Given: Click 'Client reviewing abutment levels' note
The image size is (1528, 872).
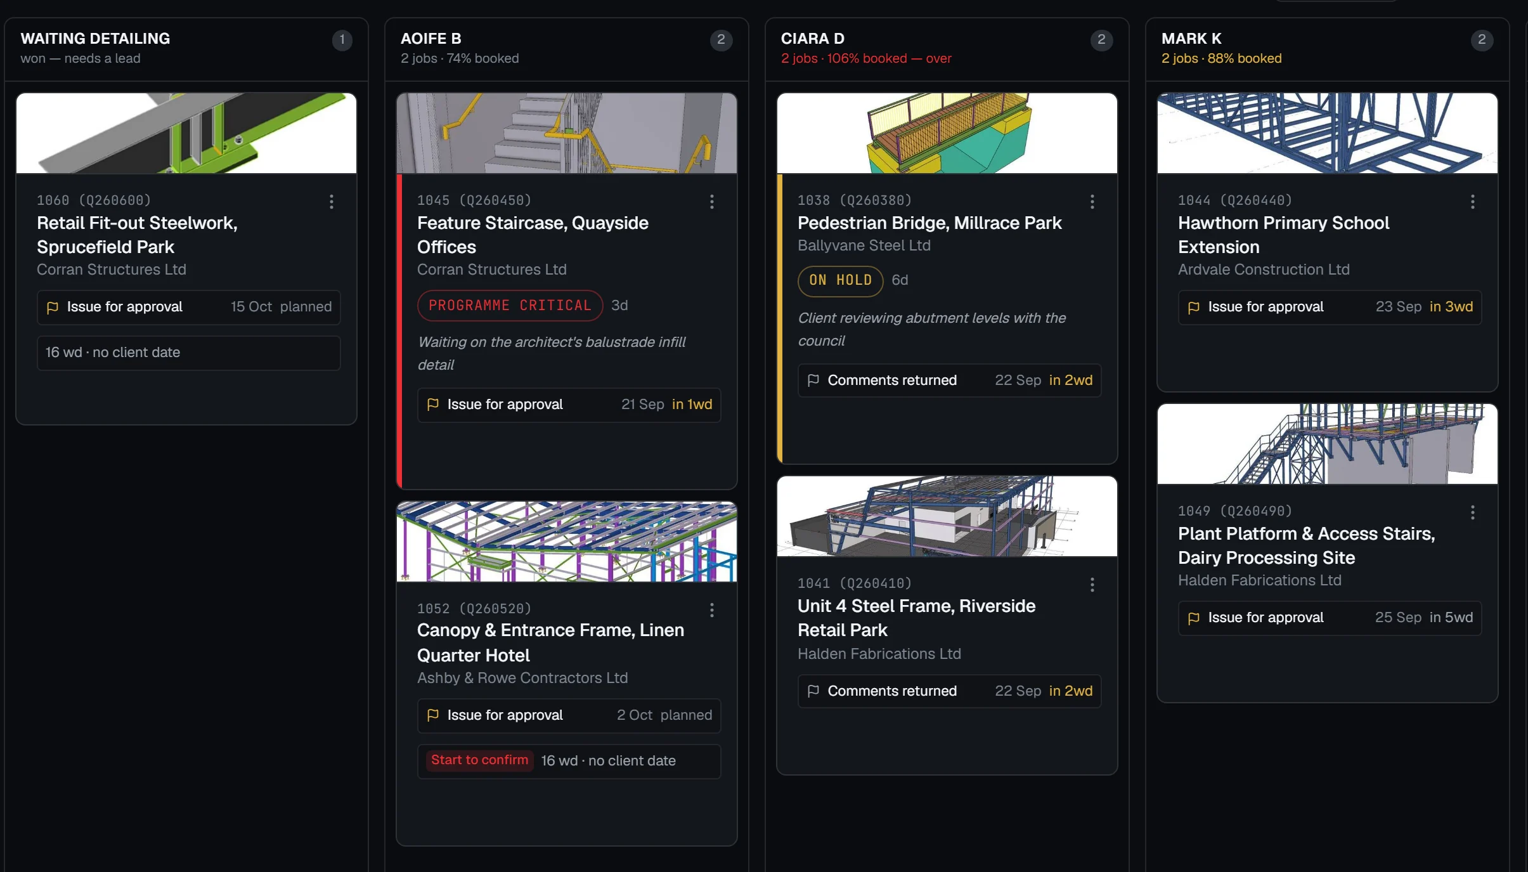Looking at the screenshot, I should tap(931, 329).
